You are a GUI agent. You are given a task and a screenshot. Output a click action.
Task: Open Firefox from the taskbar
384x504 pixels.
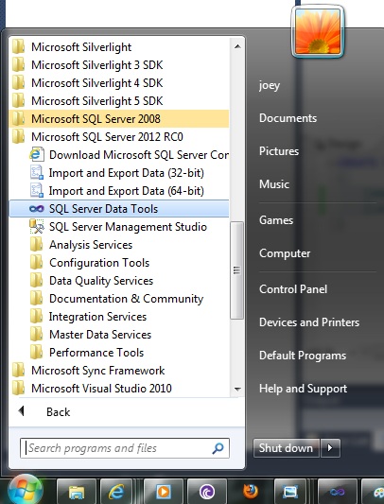point(251,492)
